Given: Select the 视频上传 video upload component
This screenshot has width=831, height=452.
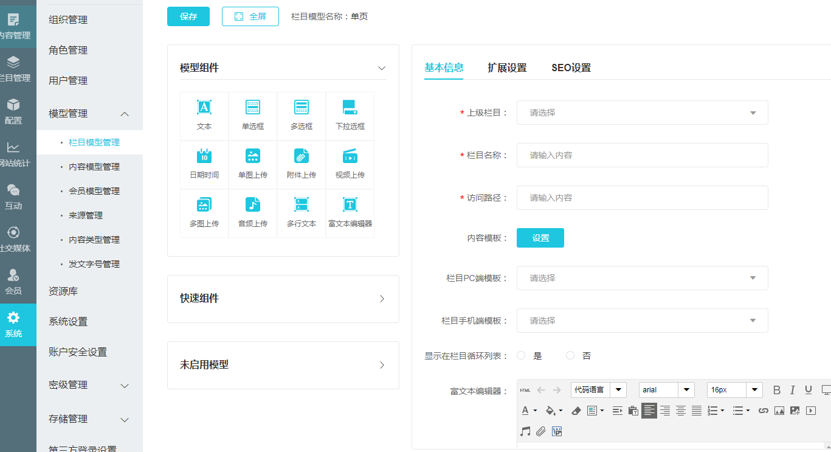Looking at the screenshot, I should 350,164.
